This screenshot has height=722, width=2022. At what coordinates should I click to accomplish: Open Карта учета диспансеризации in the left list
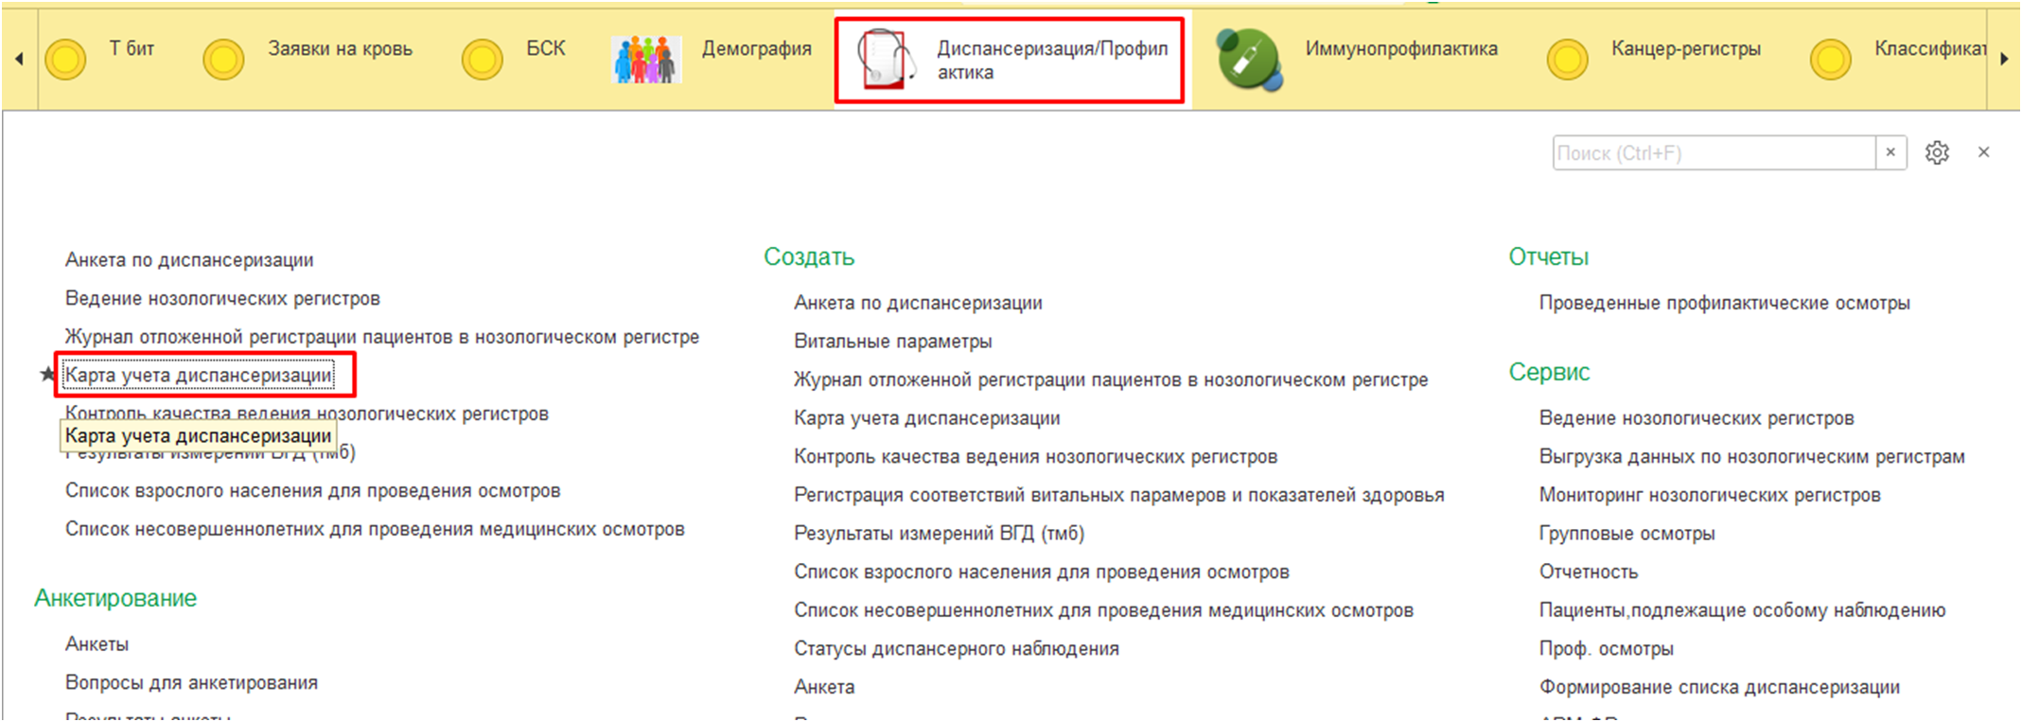pyautogui.click(x=199, y=376)
